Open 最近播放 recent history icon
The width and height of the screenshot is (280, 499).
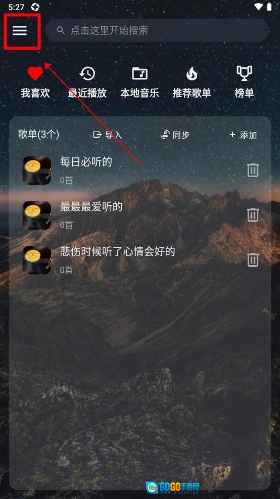point(87,73)
